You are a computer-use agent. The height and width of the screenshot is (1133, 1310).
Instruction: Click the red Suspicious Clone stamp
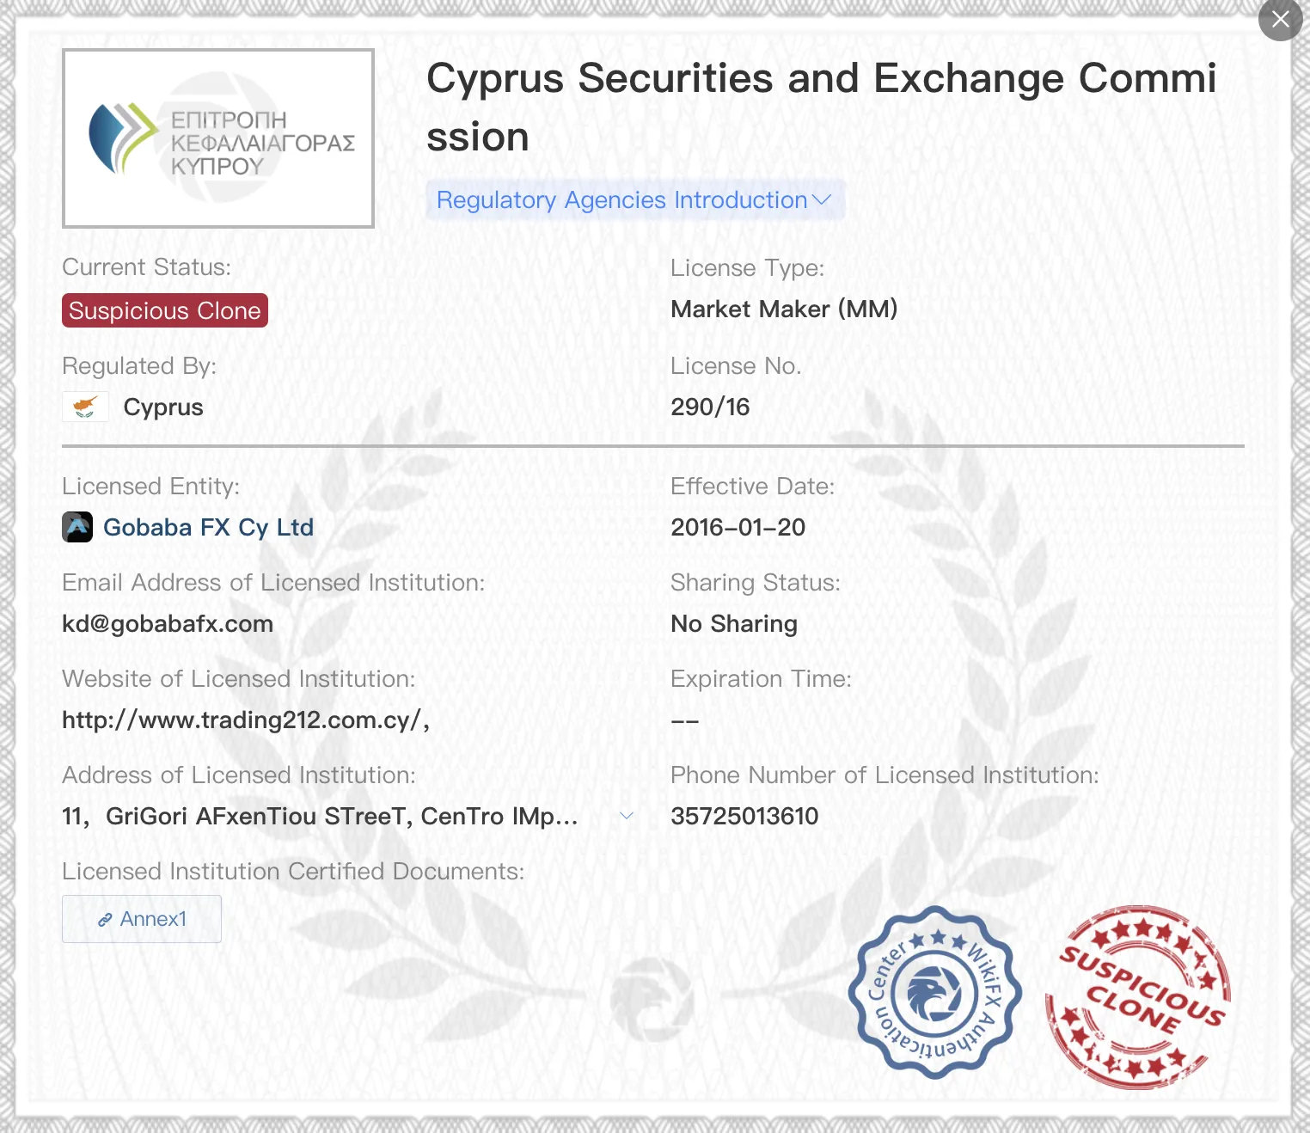(1137, 997)
